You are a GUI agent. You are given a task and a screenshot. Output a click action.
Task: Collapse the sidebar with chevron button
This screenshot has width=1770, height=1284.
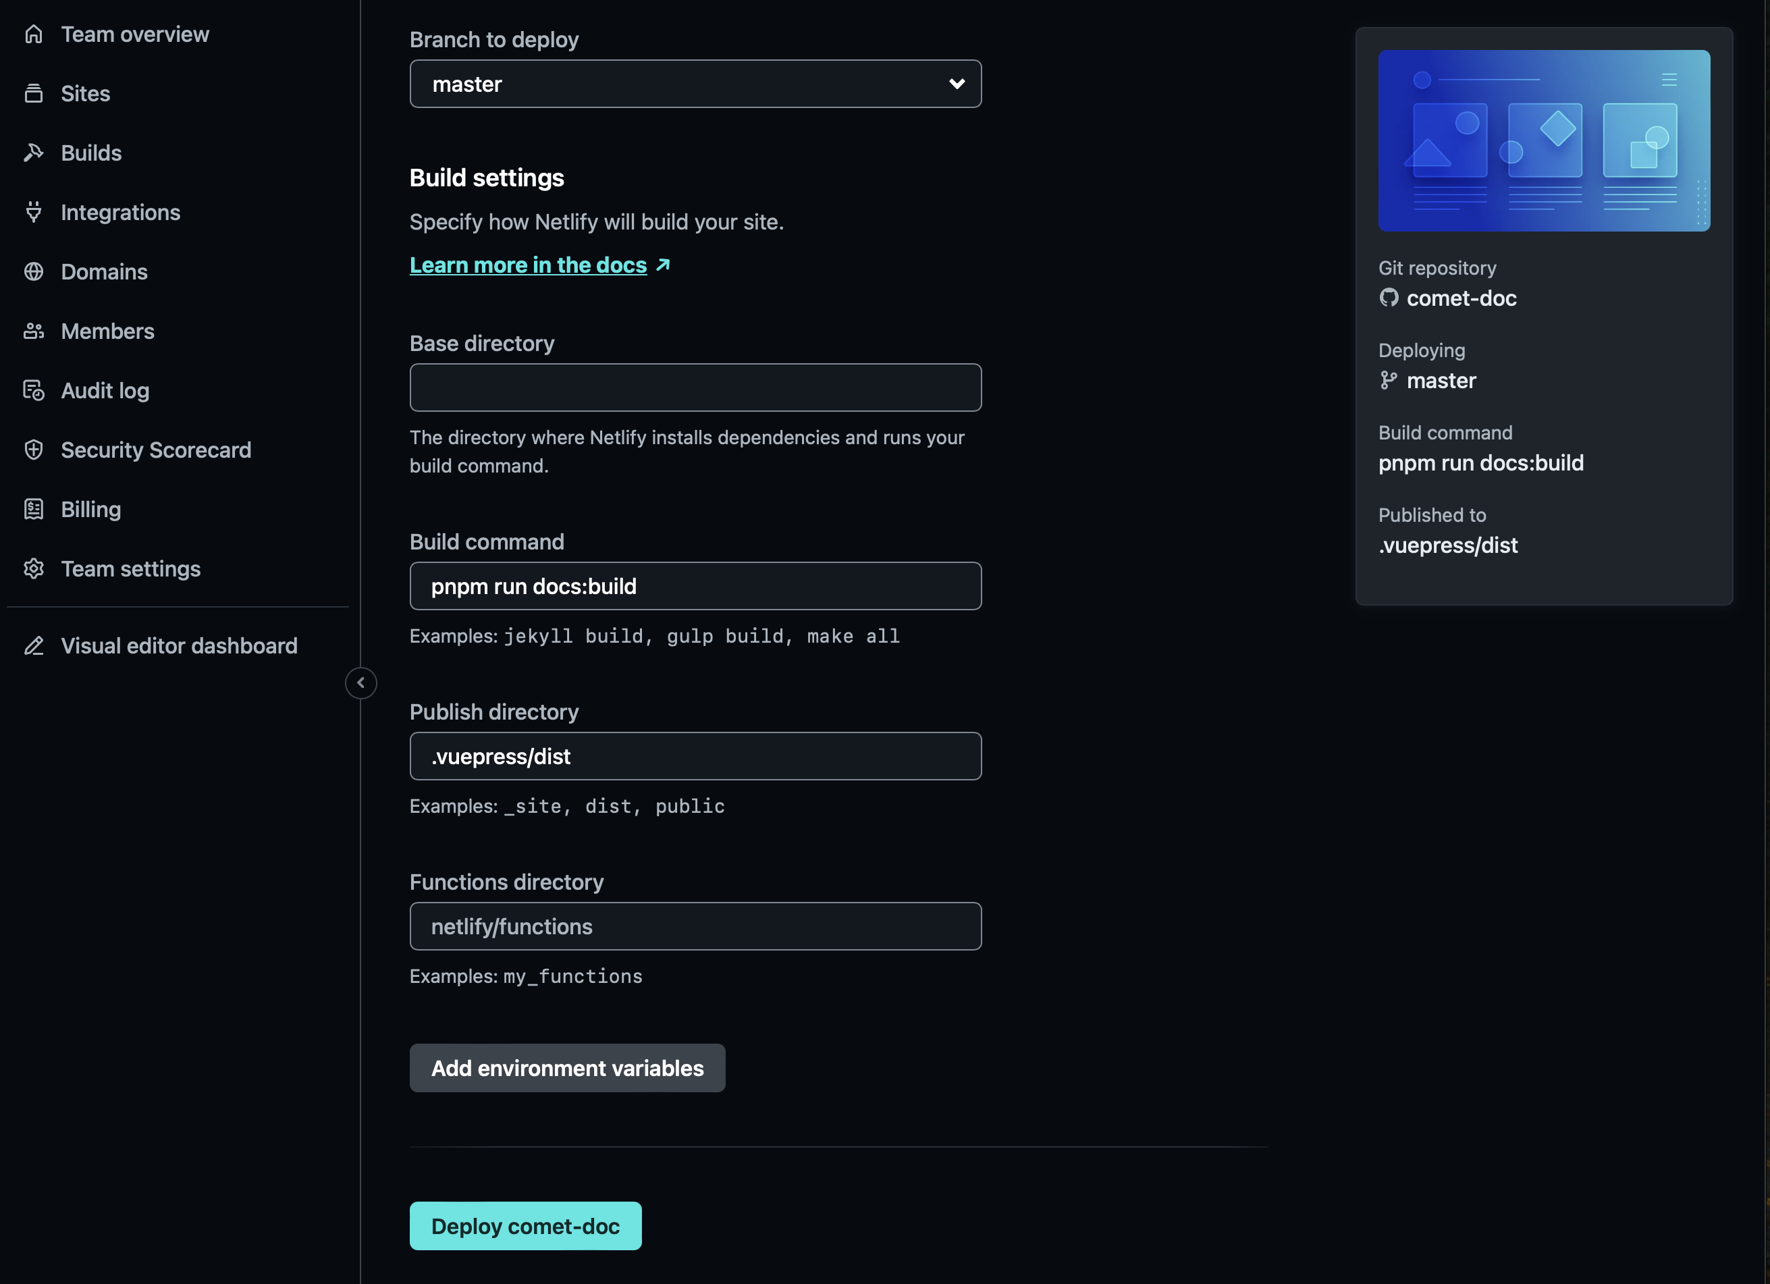[360, 683]
